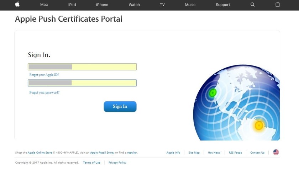Open the Apple Retail Store link
The height and width of the screenshot is (170, 299).
102,153
